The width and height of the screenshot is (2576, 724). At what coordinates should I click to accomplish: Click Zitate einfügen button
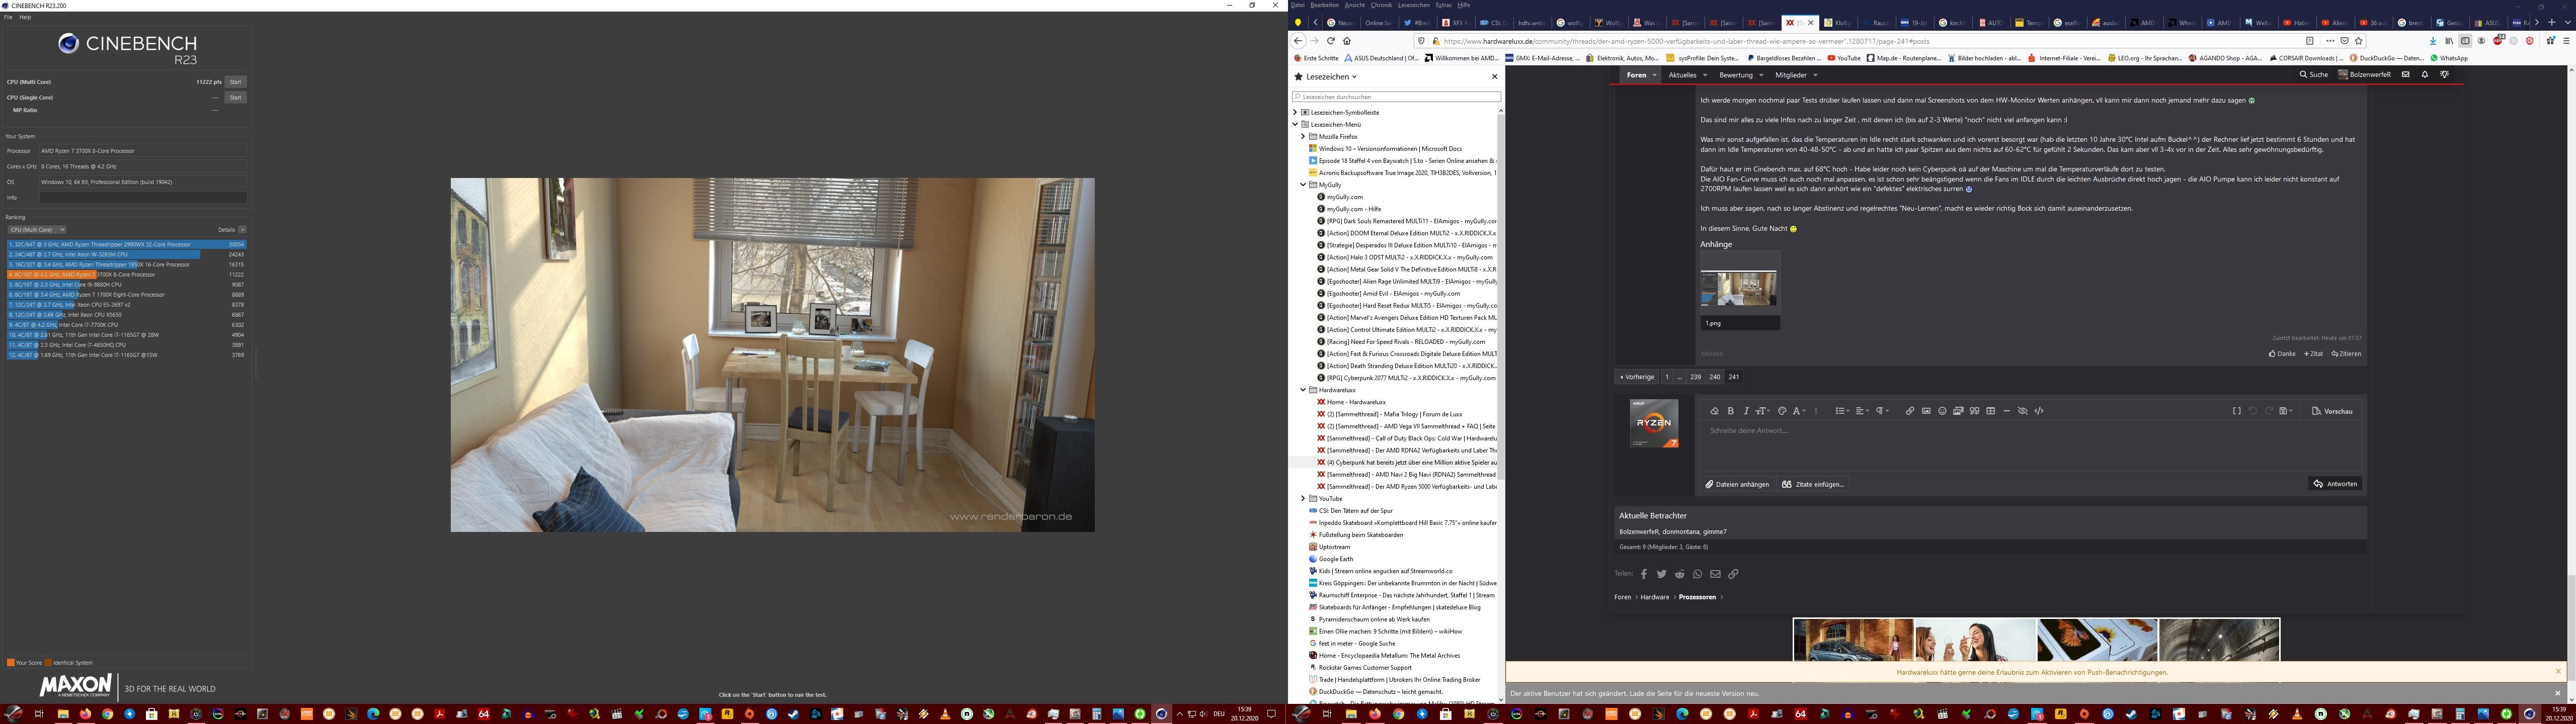tap(1812, 484)
